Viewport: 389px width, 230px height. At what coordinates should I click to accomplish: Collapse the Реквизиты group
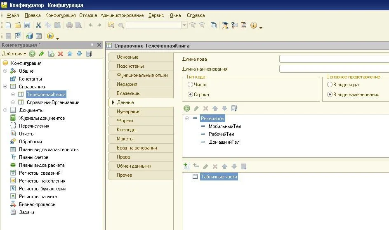tap(187, 119)
